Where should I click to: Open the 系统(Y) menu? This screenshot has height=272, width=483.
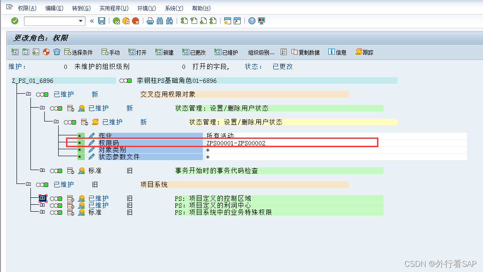[174, 8]
